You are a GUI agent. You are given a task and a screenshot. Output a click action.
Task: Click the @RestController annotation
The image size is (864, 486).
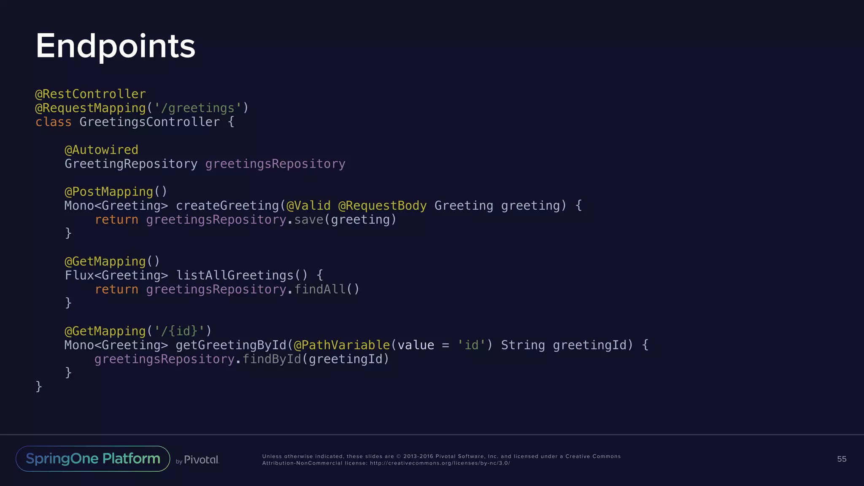click(x=90, y=94)
